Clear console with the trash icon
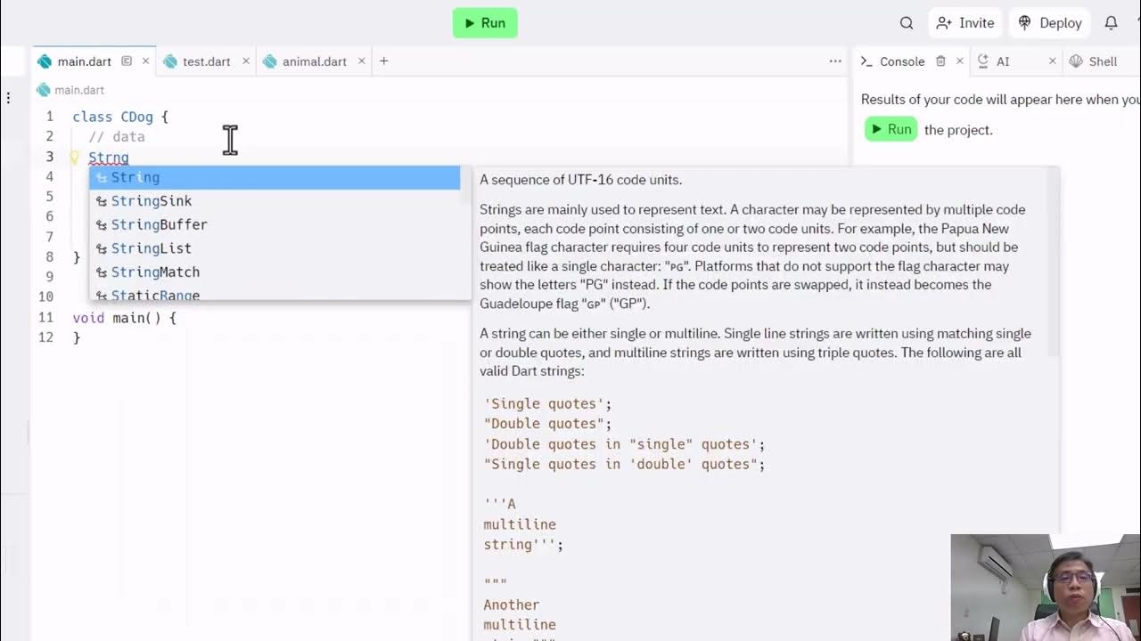This screenshot has height=641, width=1141. coord(940,61)
